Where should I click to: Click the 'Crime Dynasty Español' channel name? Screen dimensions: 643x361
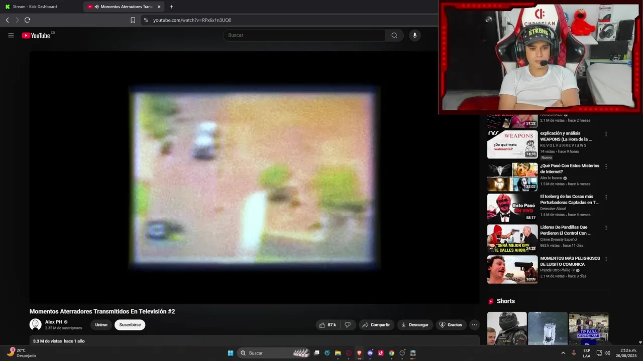pyautogui.click(x=559, y=240)
